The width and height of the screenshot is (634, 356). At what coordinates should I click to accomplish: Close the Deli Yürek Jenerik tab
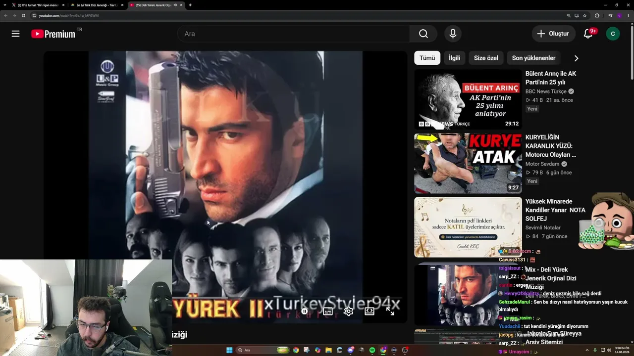[182, 5]
